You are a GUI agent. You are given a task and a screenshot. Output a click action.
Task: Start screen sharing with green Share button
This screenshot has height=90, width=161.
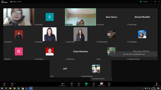(x=86, y=84)
